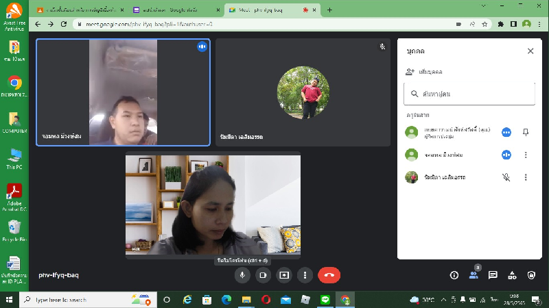Open the meeting details info icon
This screenshot has width=549, height=308.
tap(454, 275)
